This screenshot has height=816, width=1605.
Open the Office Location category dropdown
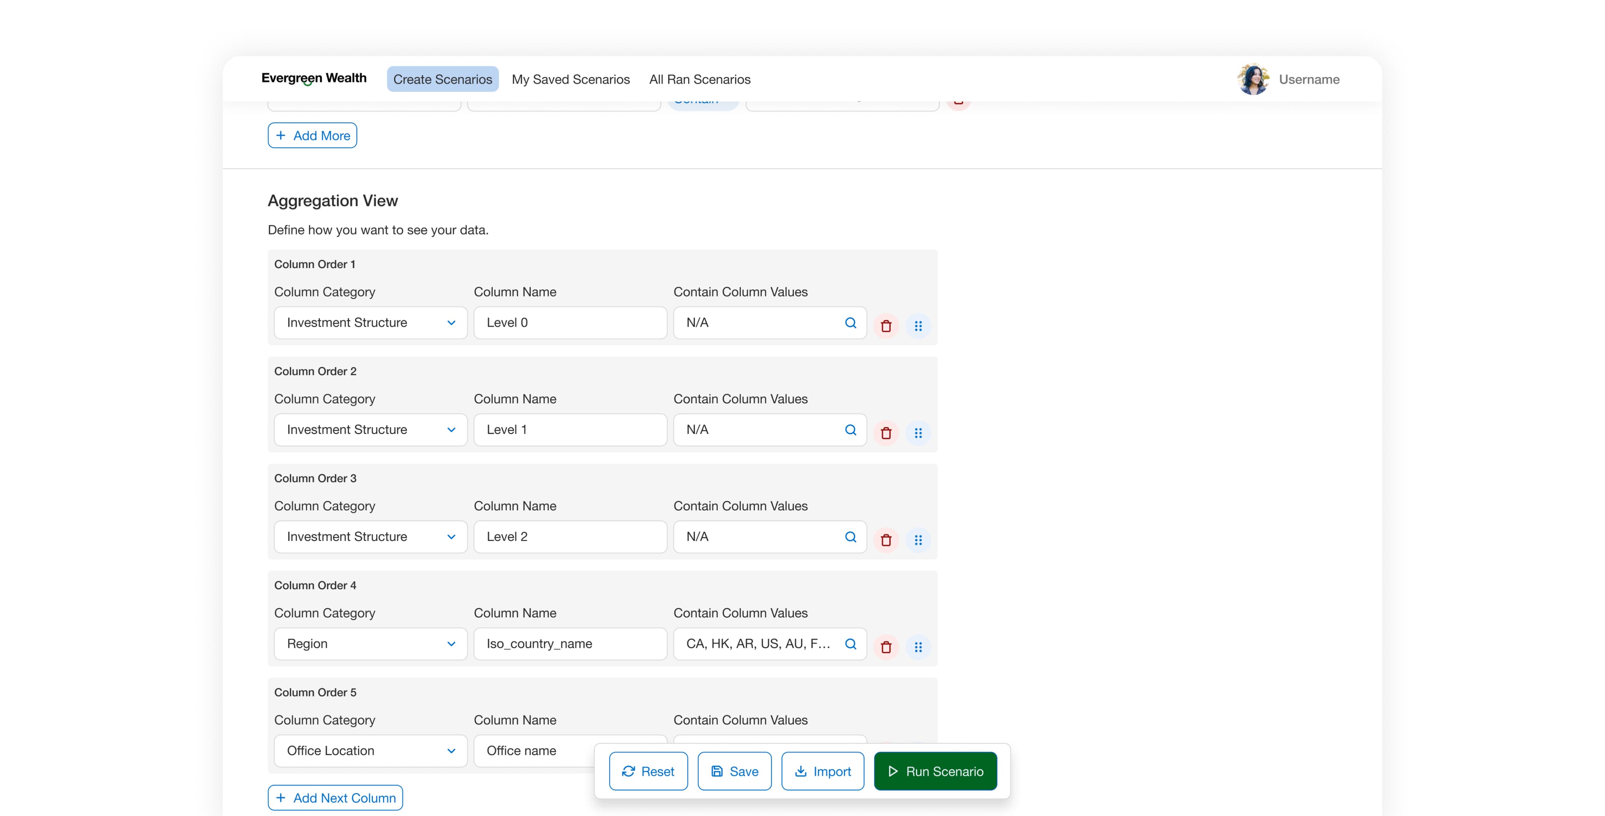[x=371, y=751]
